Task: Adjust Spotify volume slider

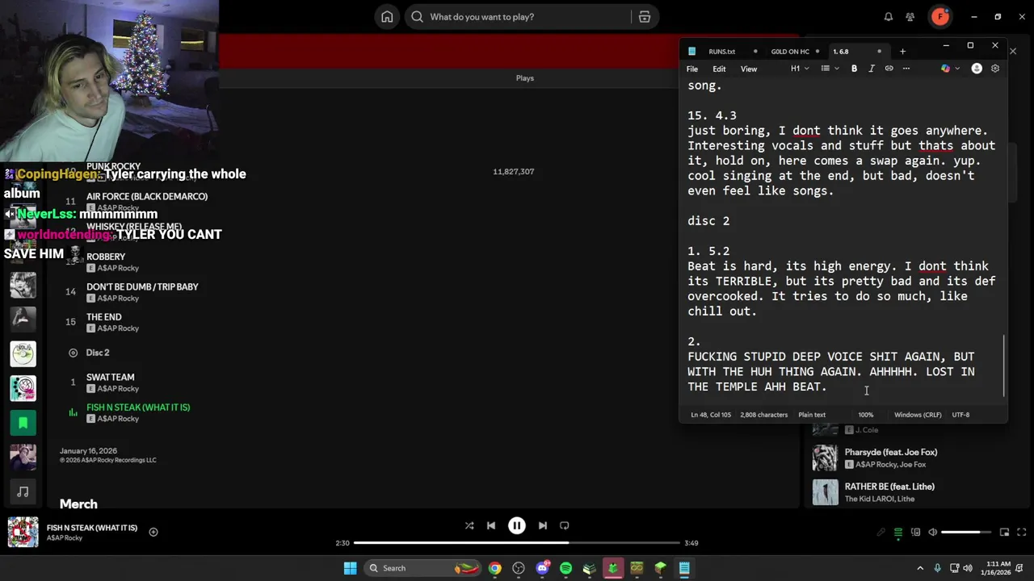Action: pos(966,533)
